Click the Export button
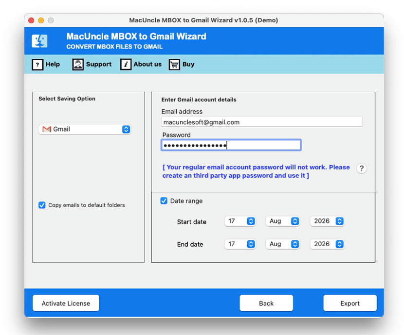This screenshot has width=404, height=335. [x=350, y=303]
